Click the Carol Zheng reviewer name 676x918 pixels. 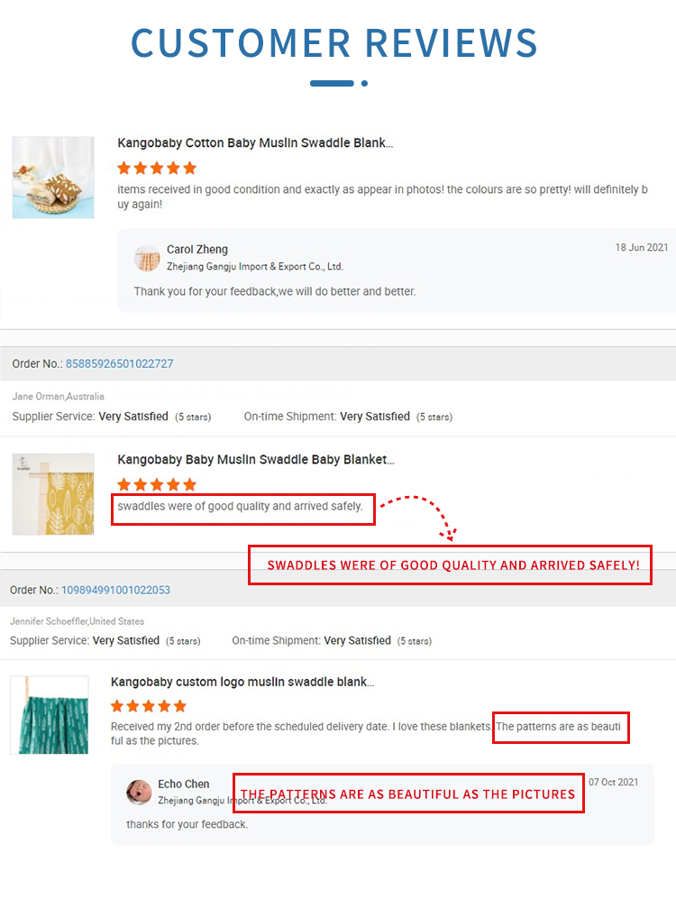(x=197, y=250)
